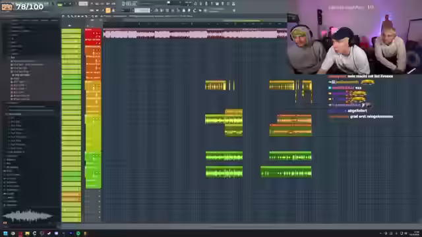The image size is (422, 237).
Task: Click the tempo display in the top toolbar
Action: 83,4
